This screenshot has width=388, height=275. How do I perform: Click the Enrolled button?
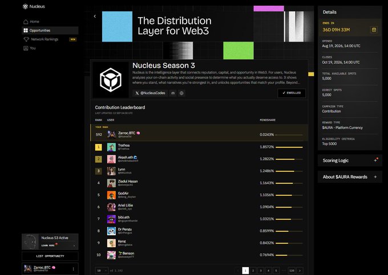[292, 93]
